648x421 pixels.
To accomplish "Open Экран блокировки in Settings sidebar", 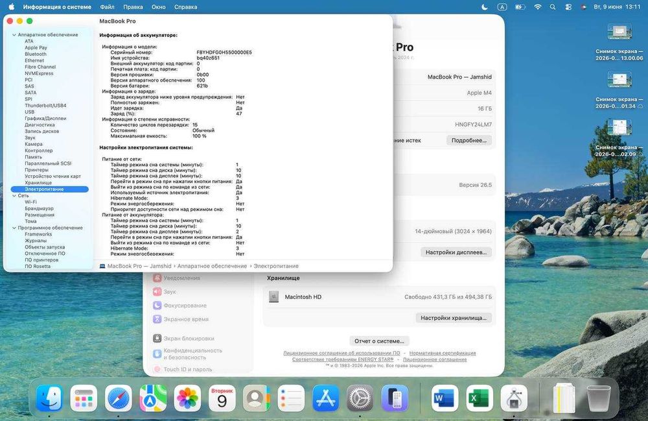I will (183, 338).
